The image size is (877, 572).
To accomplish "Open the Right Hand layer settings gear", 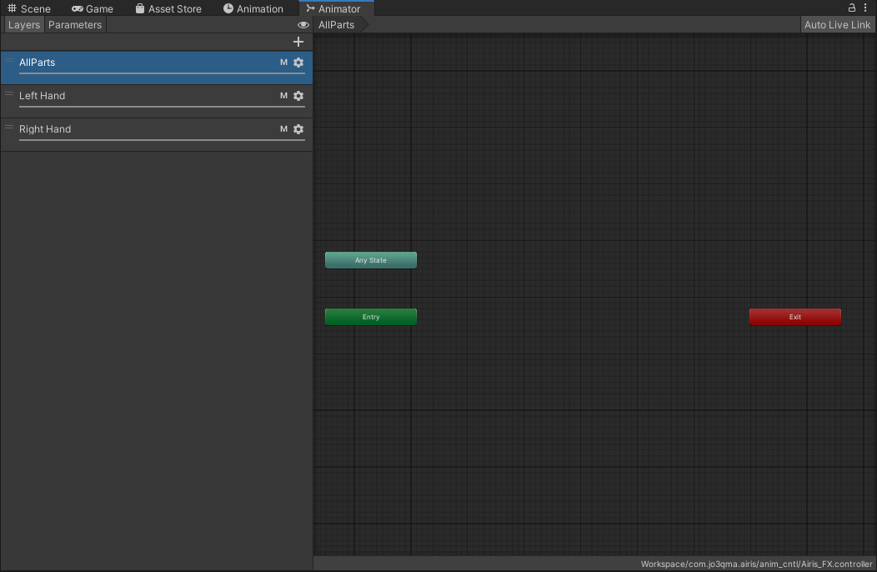I will pos(298,129).
